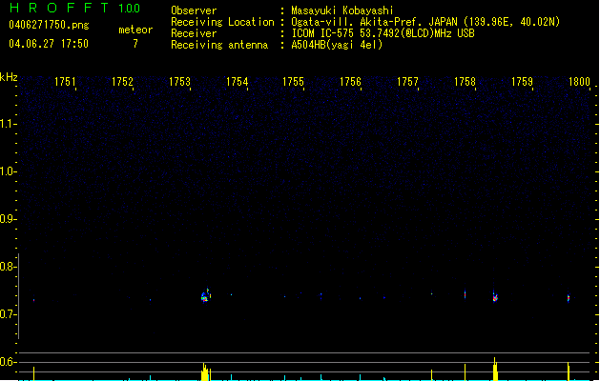Click the ICOM IC-575 receiver text
The width and height of the screenshot is (600, 381).
pyautogui.click(x=382, y=33)
